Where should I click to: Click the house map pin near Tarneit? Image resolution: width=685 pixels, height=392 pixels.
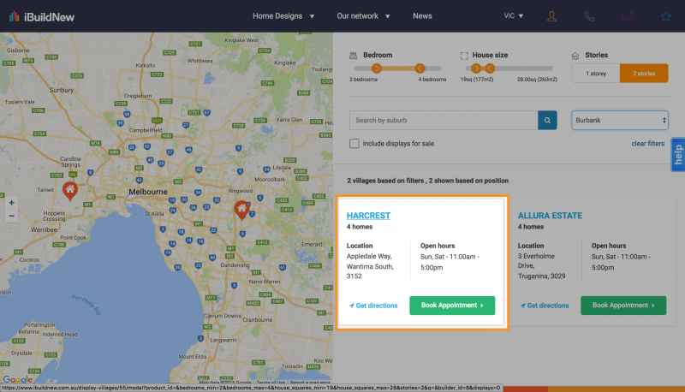click(x=70, y=190)
